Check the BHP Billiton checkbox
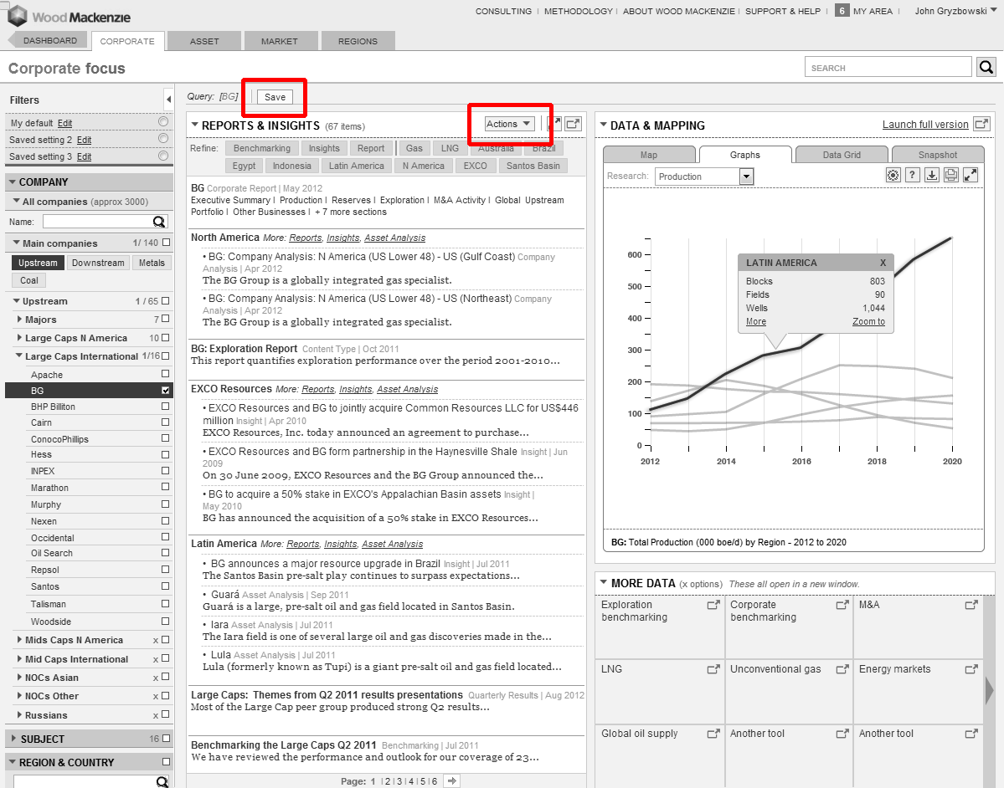Viewport: 1004px width, 788px height. [x=166, y=407]
